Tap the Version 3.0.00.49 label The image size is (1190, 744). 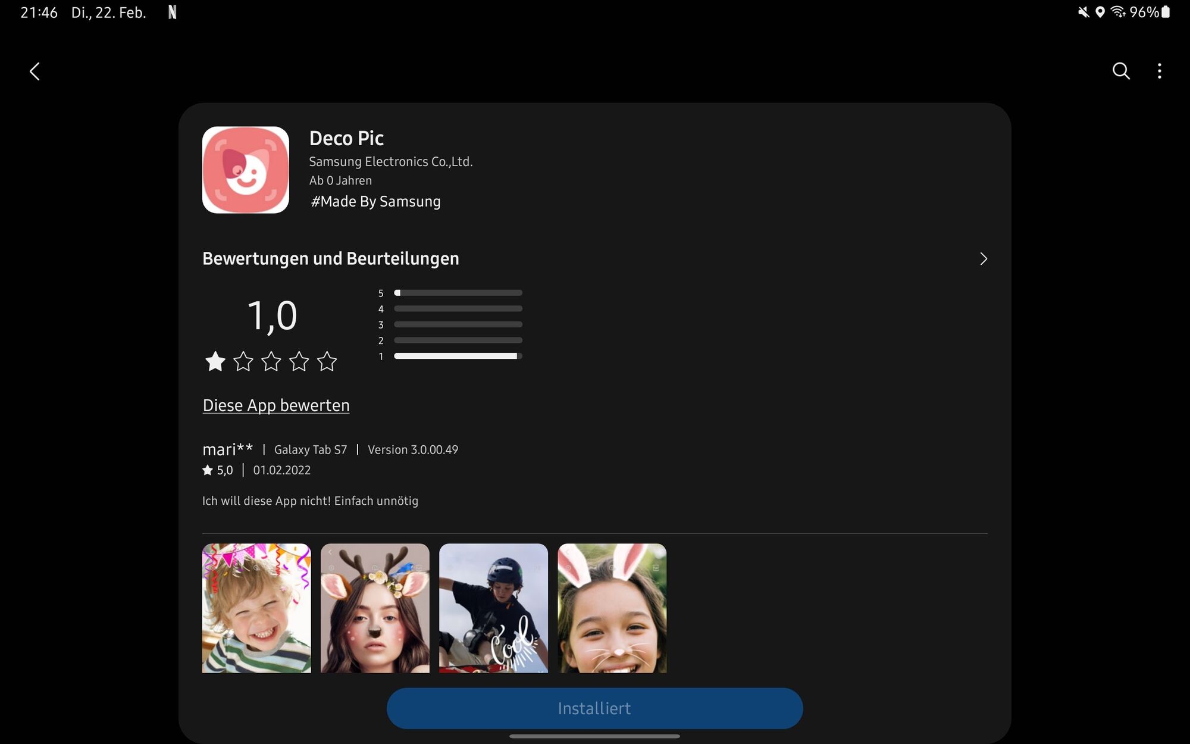413,450
